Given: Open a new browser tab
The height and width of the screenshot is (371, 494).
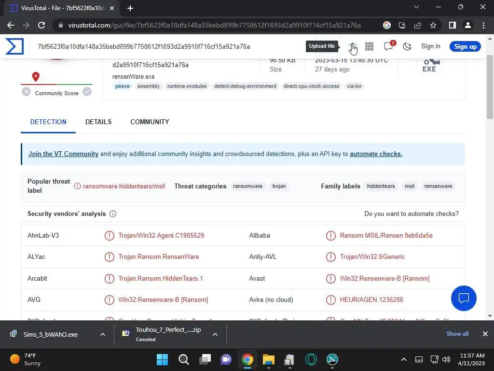Looking at the screenshot, I should click(x=130, y=8).
